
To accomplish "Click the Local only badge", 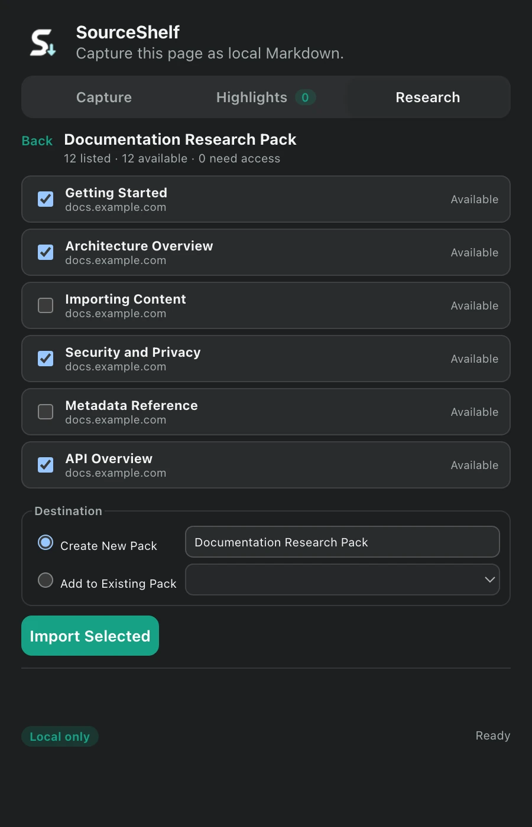I will 60,737.
